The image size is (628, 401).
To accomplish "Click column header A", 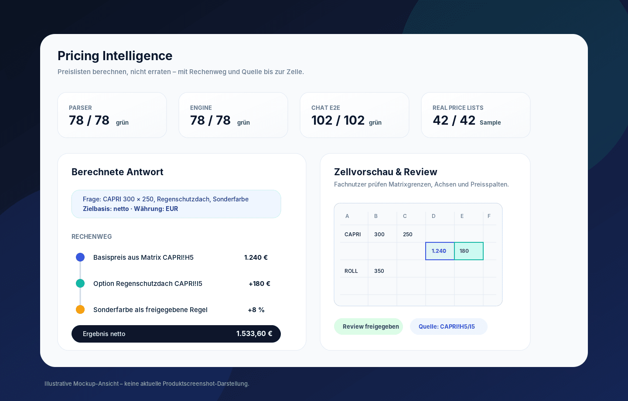I will click(x=347, y=216).
